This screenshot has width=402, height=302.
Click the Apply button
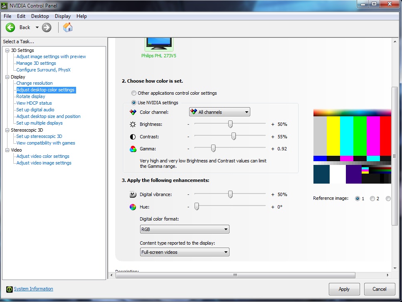tap(344, 289)
